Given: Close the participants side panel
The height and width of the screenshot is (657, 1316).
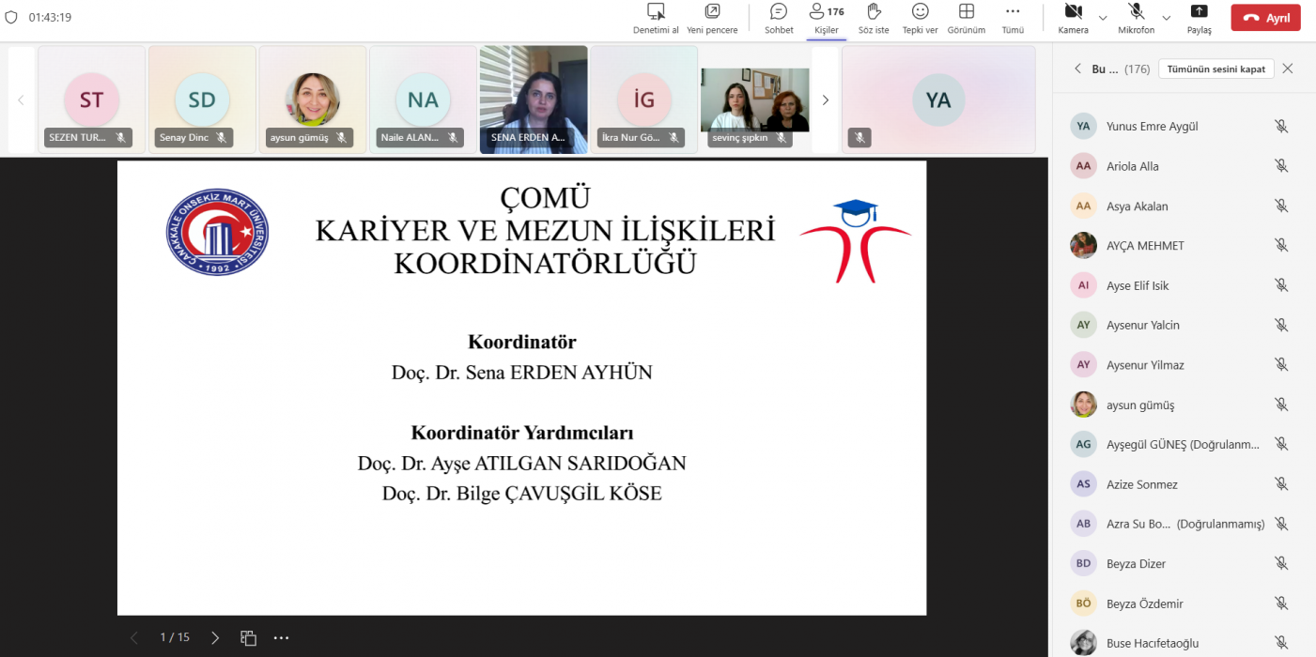Looking at the screenshot, I should [x=1288, y=69].
